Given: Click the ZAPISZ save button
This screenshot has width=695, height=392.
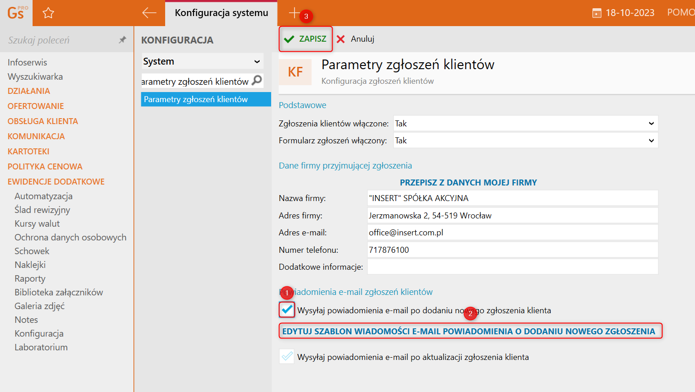Looking at the screenshot, I should click(306, 39).
